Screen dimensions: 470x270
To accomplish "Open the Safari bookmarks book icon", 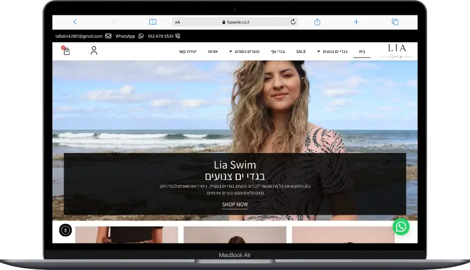I will point(153,22).
